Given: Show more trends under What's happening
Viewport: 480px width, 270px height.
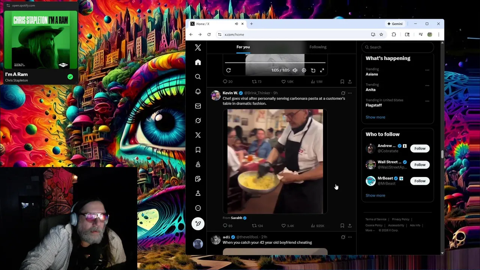Looking at the screenshot, I should tap(375, 117).
